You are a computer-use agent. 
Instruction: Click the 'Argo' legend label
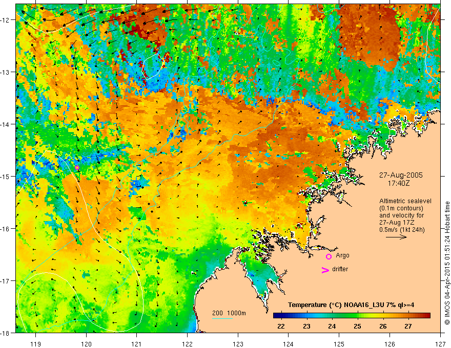pos(342,255)
